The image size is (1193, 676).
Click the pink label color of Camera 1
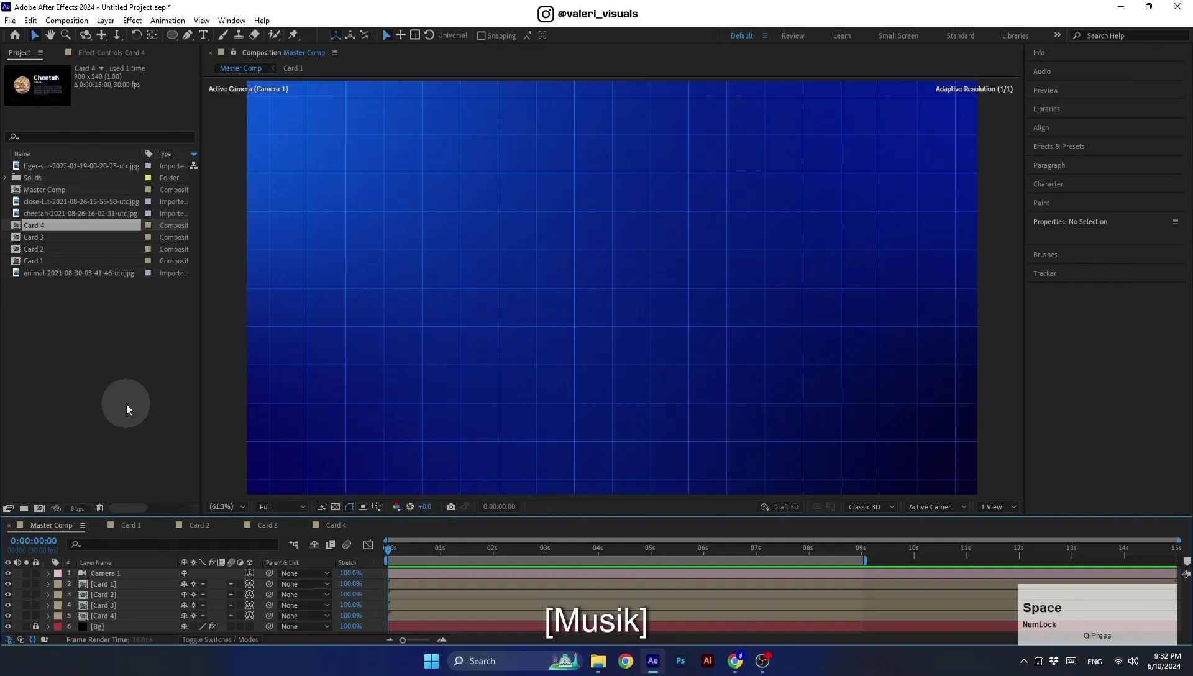pos(58,573)
